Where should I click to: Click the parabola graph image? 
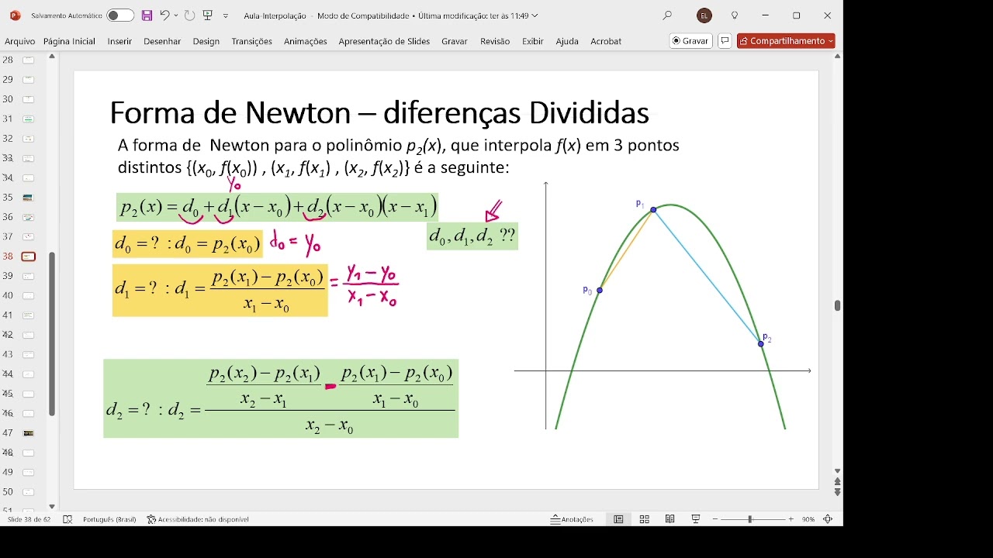[x=663, y=305]
